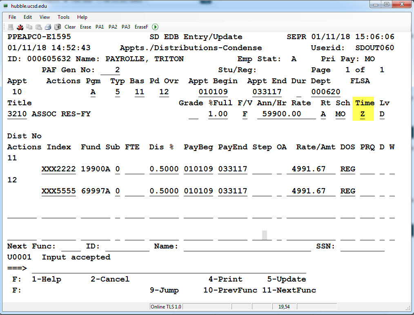
Task: Click the Erase toolbar button
Action: [86, 27]
